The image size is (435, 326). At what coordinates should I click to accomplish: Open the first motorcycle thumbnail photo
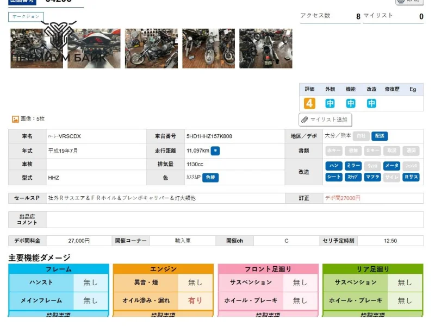point(37,48)
